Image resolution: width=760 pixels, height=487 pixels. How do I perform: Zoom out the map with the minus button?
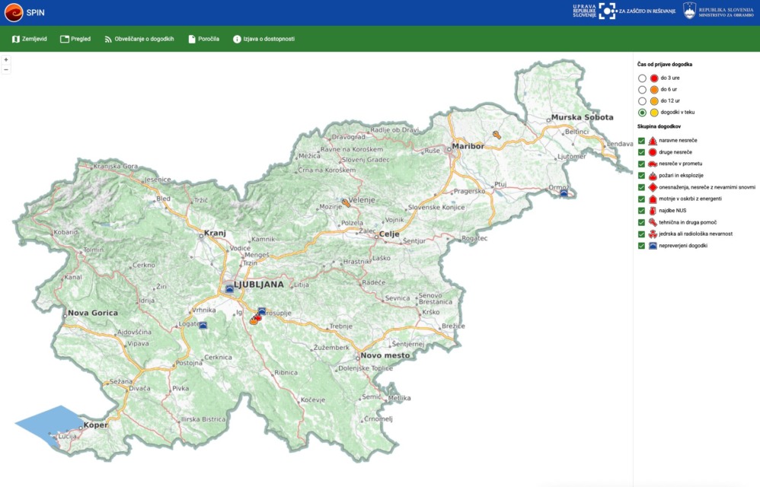click(6, 70)
